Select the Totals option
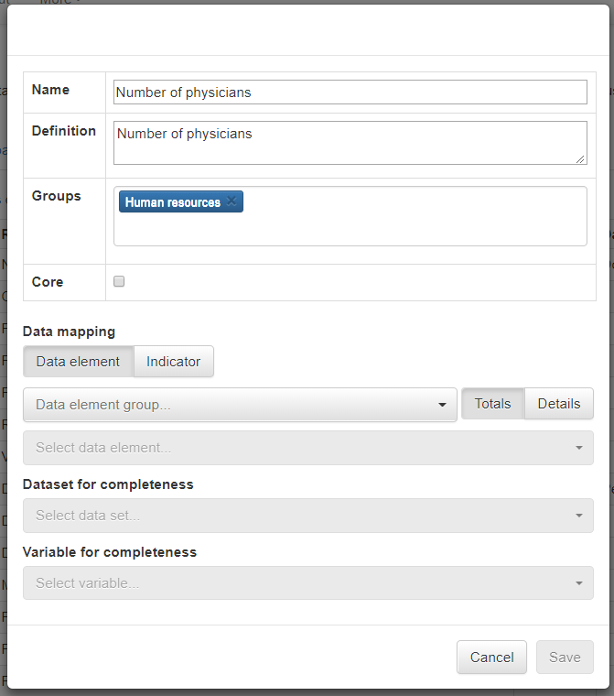Viewport: 614px width, 696px height. pos(493,404)
